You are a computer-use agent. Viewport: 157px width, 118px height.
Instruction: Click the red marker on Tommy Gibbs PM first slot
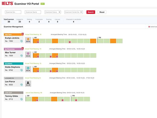coord(76,100)
